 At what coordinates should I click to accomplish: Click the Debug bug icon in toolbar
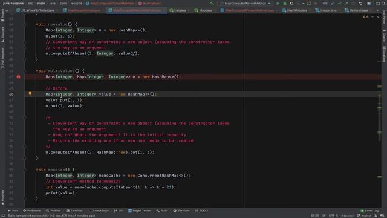285,4
